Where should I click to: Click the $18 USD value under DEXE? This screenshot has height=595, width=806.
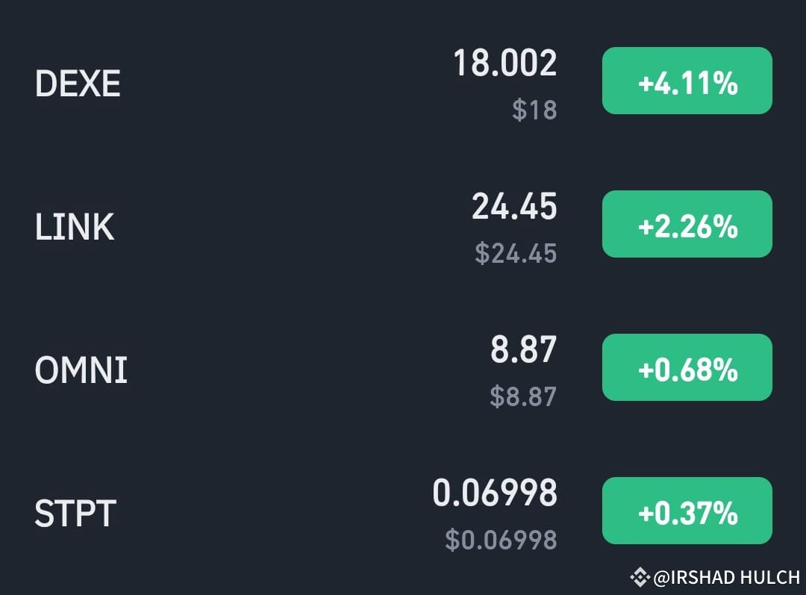[x=536, y=110]
